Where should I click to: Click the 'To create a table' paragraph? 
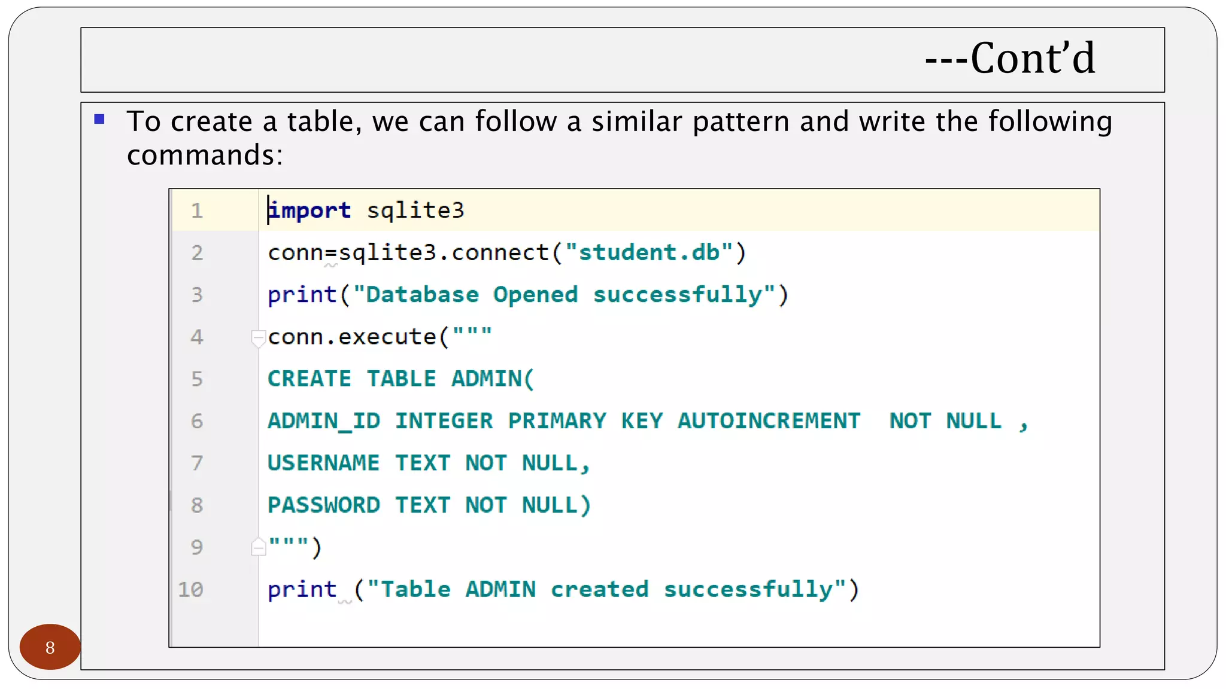tap(620, 138)
